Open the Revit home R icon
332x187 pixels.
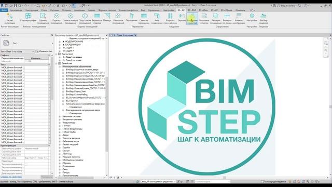(x=2, y=6)
